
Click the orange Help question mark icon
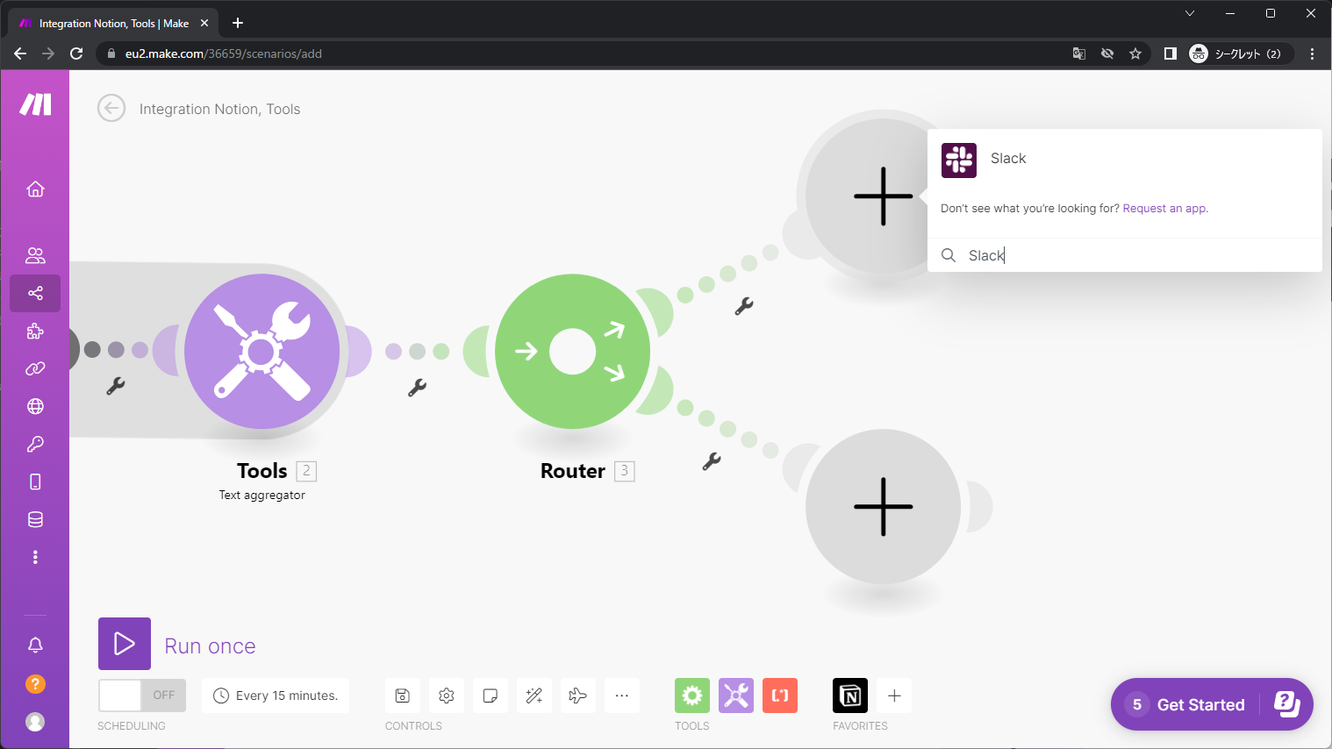pos(35,684)
